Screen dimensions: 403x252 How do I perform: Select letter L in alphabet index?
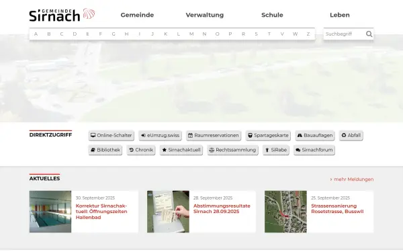(x=179, y=34)
